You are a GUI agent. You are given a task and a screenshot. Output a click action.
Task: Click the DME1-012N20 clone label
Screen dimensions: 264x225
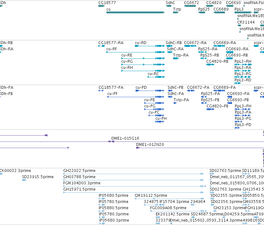(150, 145)
